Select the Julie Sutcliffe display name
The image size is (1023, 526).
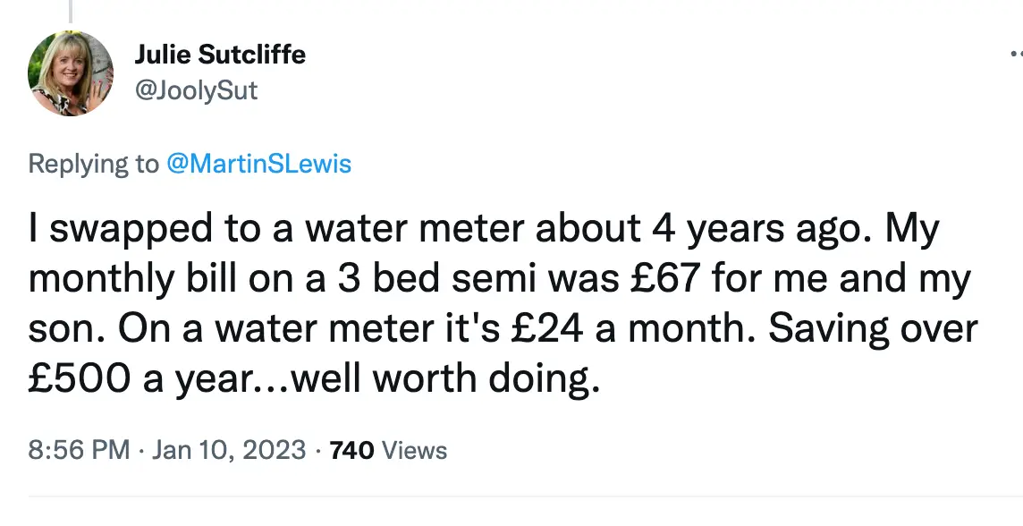click(x=220, y=54)
